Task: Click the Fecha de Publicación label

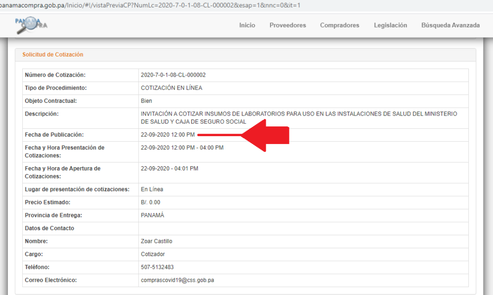Action: tap(54, 135)
